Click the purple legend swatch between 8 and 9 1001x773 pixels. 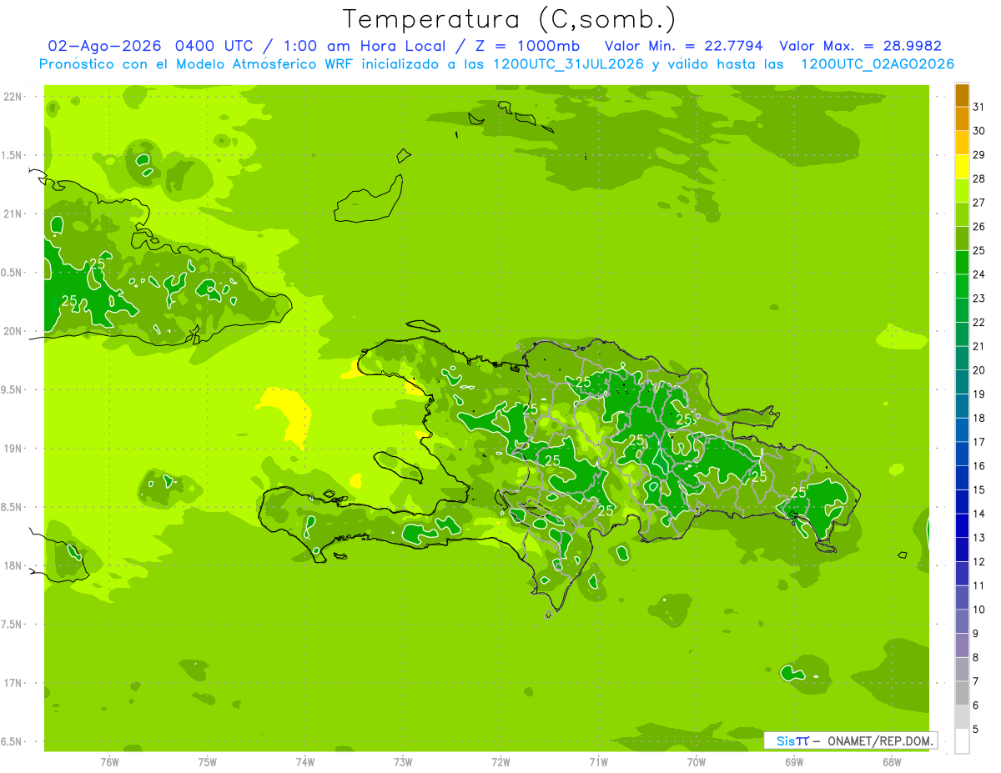(962, 645)
